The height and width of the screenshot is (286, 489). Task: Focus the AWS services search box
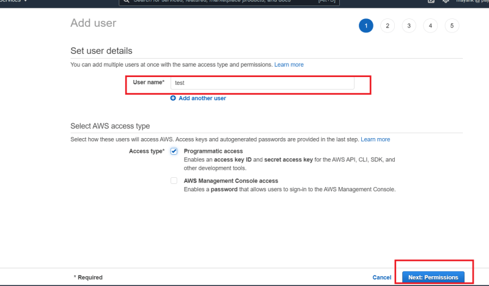click(229, 2)
